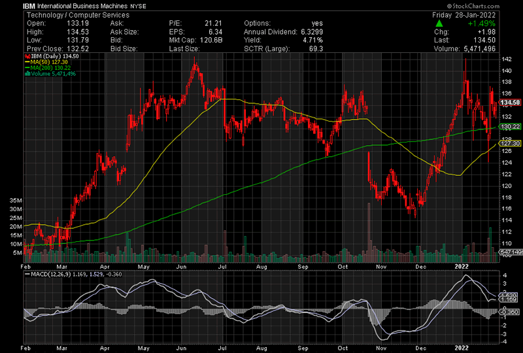Screen dimensions: 523x353
Task: Click the Open value 133.19
Action: 77,24
